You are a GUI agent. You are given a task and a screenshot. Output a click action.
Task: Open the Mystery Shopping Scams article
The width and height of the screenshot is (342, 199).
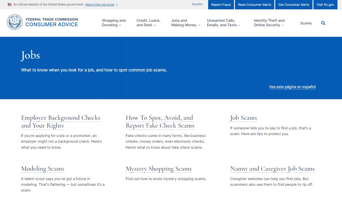[159, 169]
